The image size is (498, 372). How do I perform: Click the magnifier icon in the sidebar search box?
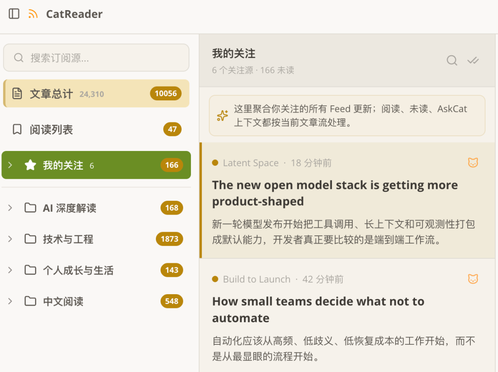19,58
